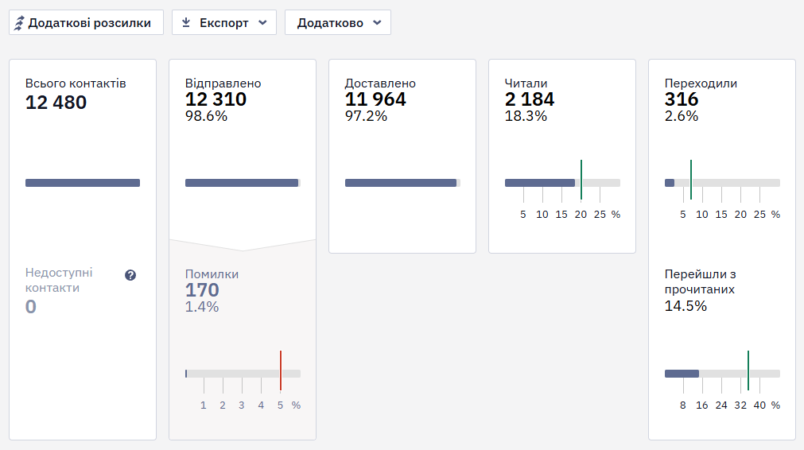The image size is (804, 450).
Task: Click the green benchmark marker in Переходили
Action: [691, 180]
